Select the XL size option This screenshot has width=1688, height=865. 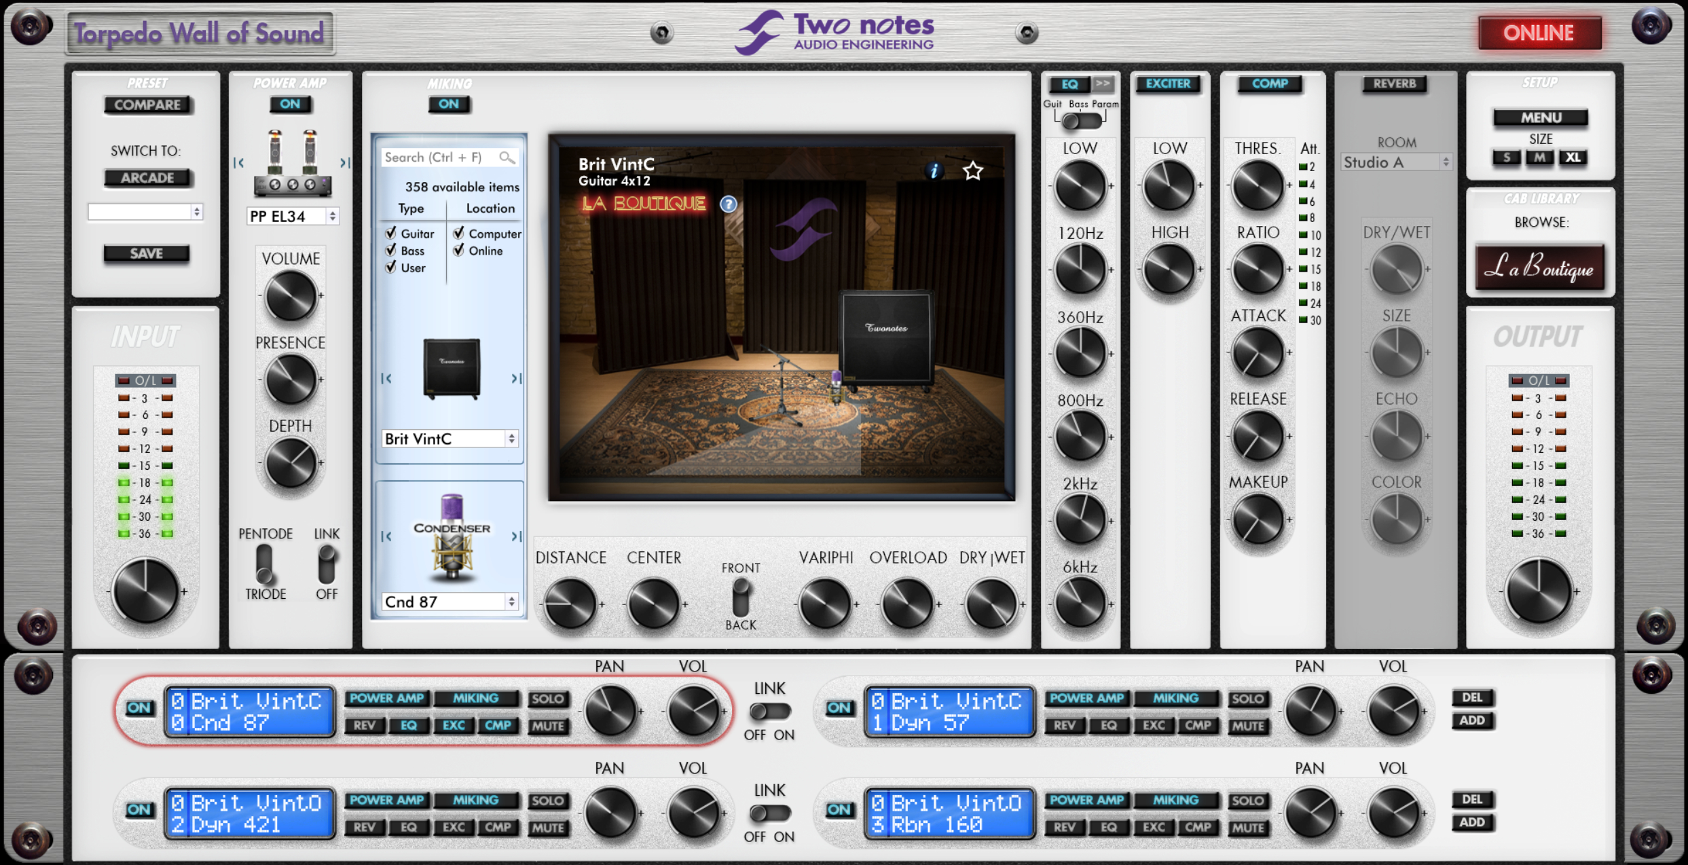coord(1573,158)
